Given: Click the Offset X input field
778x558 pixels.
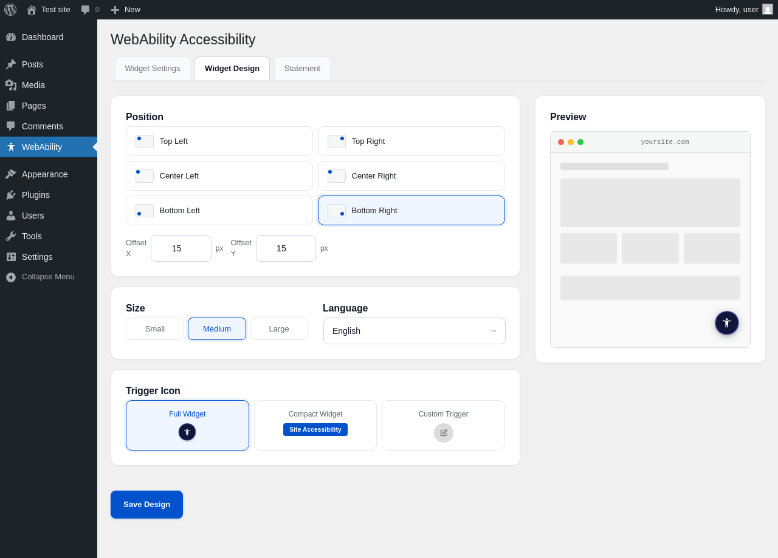Looking at the screenshot, I should (x=181, y=248).
